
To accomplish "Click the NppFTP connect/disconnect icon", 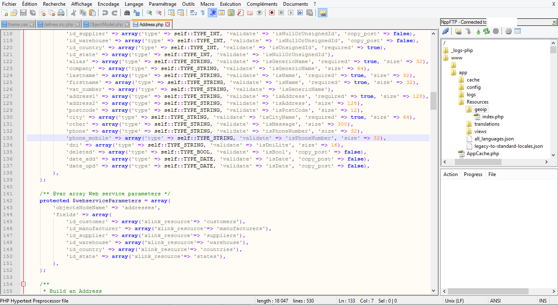I will click(x=446, y=31).
